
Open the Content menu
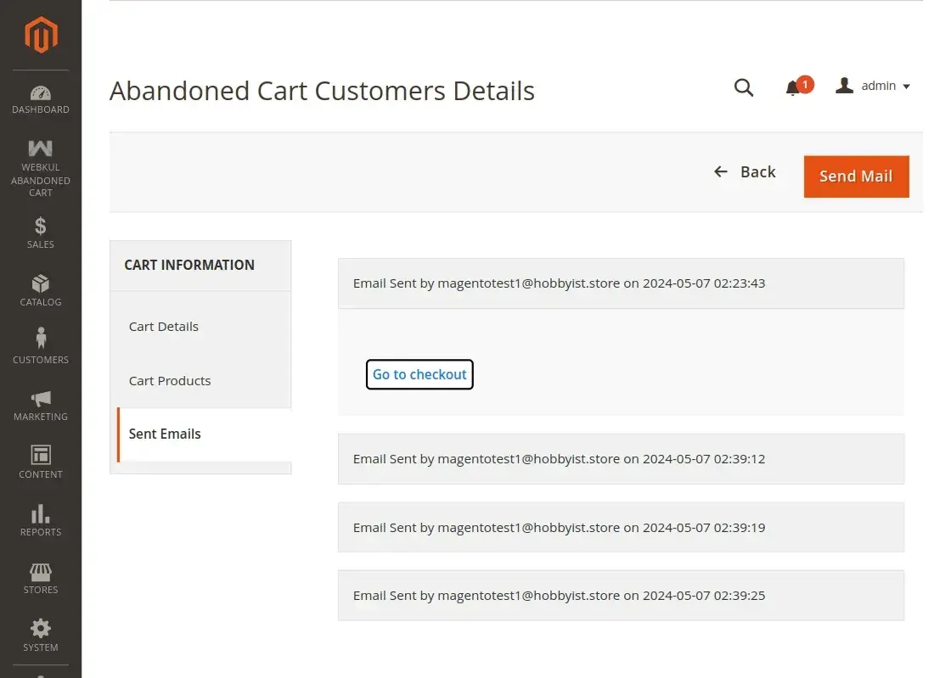point(40,462)
